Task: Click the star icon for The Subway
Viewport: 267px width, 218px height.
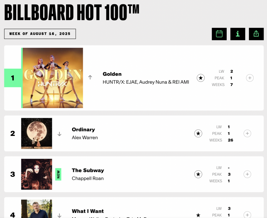Action: pyautogui.click(x=198, y=174)
